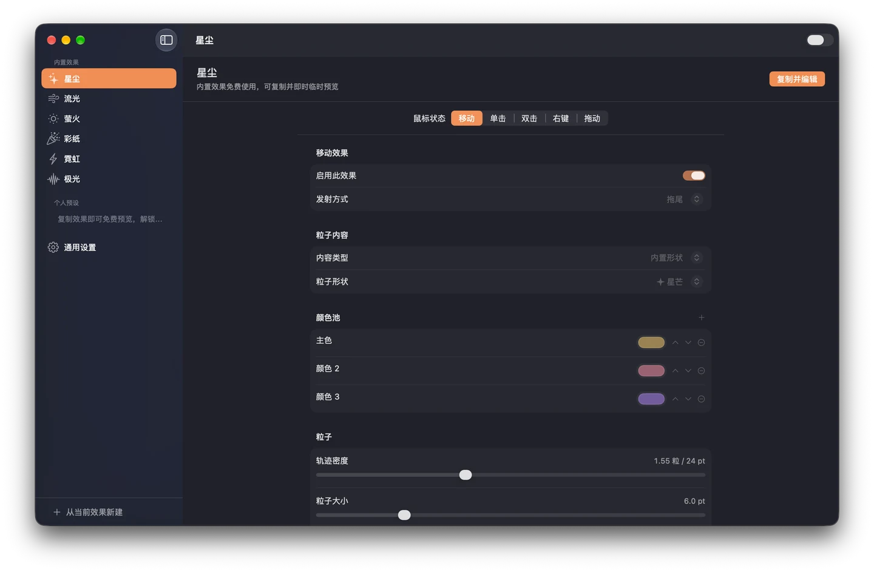Move 主色 up with its up arrow

[675, 343]
